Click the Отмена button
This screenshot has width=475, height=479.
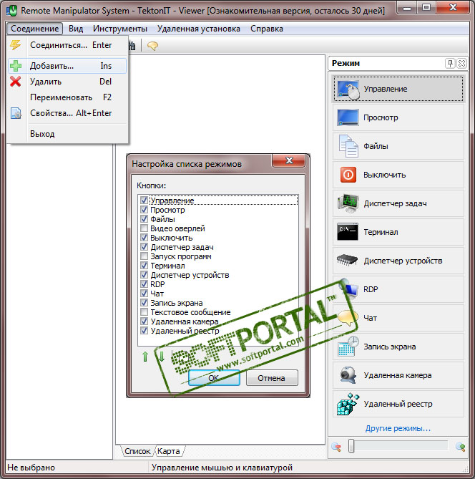272,378
